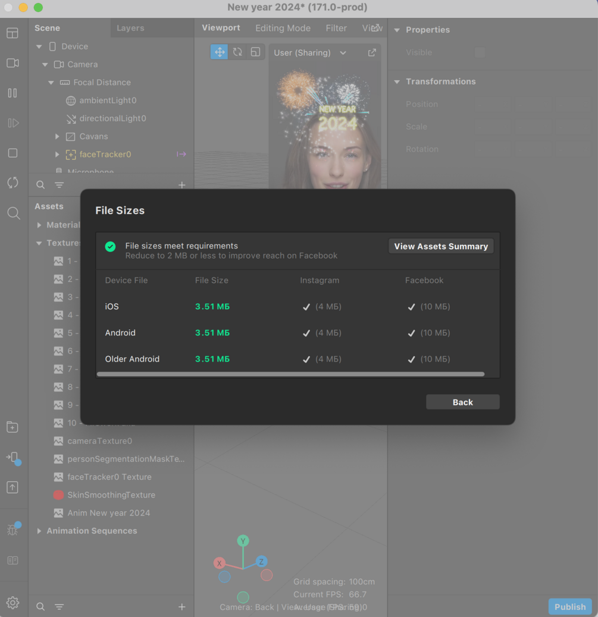Click the plus to add asset

(181, 607)
